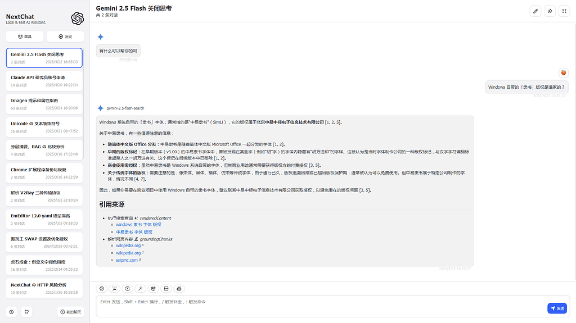Click the image-upload icon above input box

point(115,289)
